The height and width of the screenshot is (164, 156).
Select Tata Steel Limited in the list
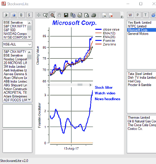[x=140, y=74]
